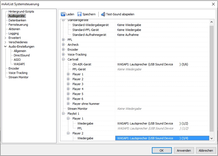Collapse the Playlist 1 node

[x=63, y=114]
